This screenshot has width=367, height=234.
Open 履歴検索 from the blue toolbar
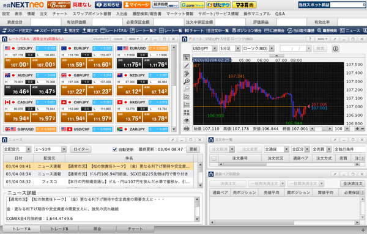327,31
